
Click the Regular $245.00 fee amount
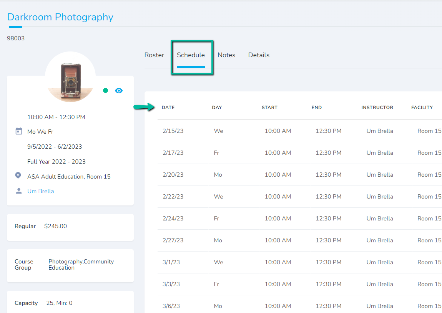click(x=55, y=226)
